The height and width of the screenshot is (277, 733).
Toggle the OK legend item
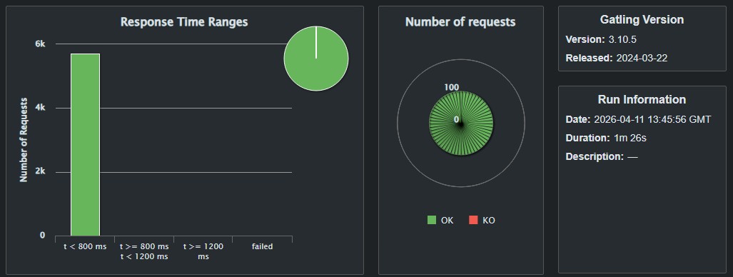pos(440,221)
